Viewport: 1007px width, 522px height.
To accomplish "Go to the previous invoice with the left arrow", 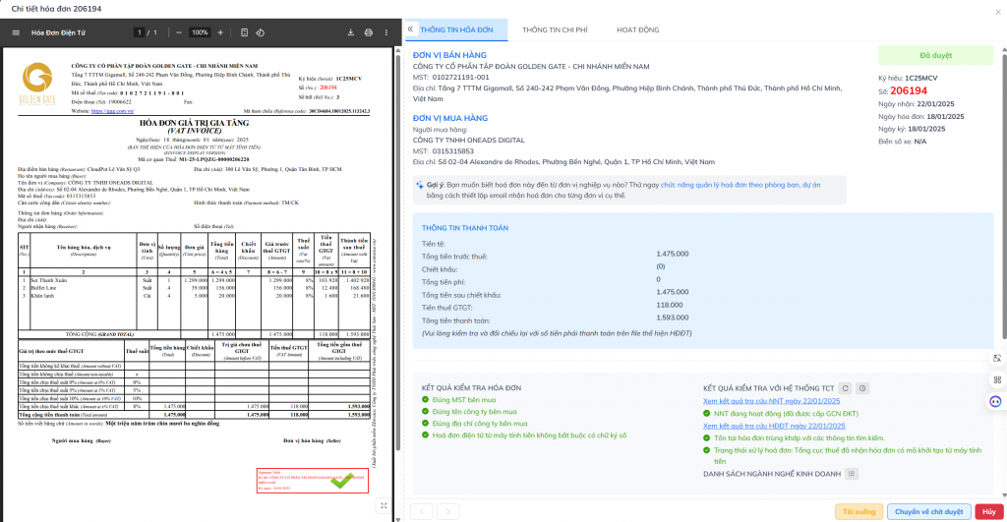I will (421, 512).
